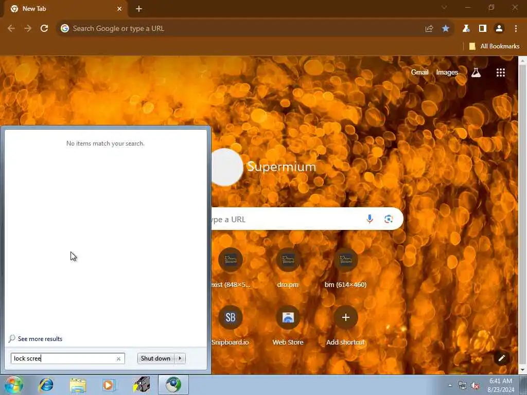The width and height of the screenshot is (527, 395).
Task: Click Add shortcut
Action: (345, 326)
